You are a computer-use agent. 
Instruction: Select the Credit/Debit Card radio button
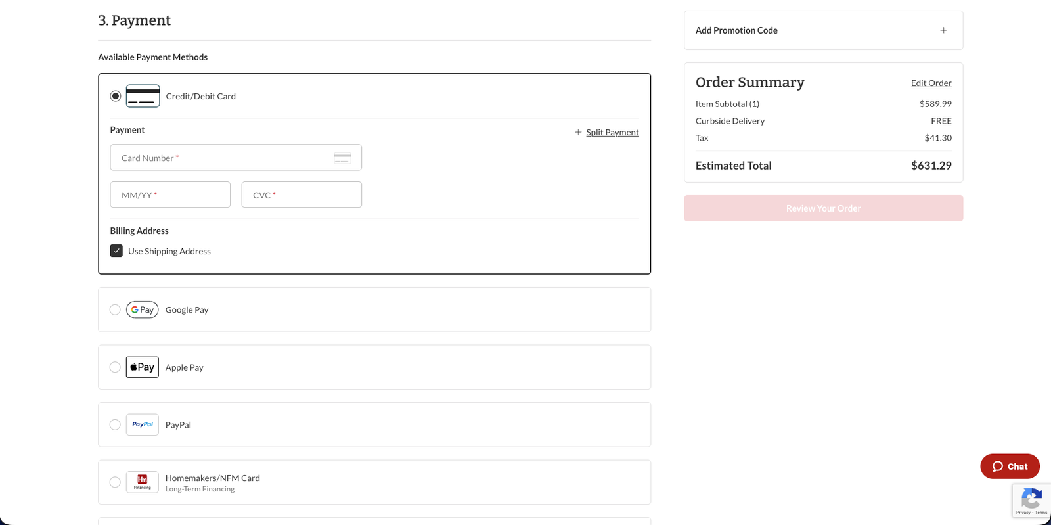tap(116, 96)
